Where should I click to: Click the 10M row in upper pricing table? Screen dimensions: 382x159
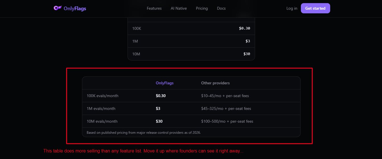pos(191,54)
